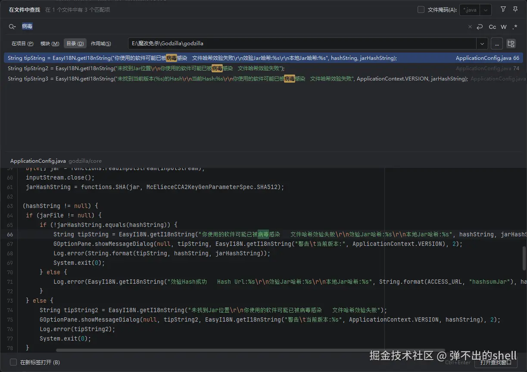Viewport: 527px width, 372px height.
Task: Click the vertical scrollbar of the code preview
Action: 524,259
